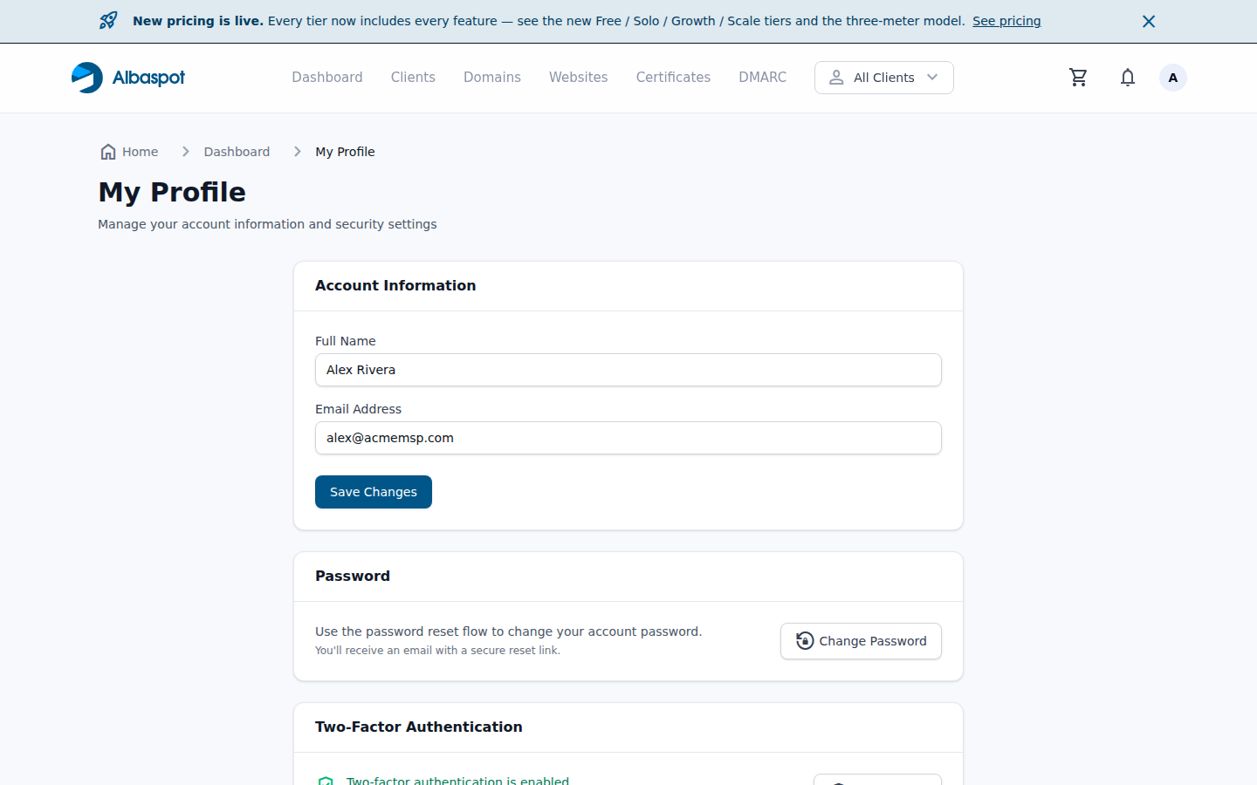This screenshot has height=785, width=1257.
Task: Expand the All Clients dropdown
Action: 884,78
